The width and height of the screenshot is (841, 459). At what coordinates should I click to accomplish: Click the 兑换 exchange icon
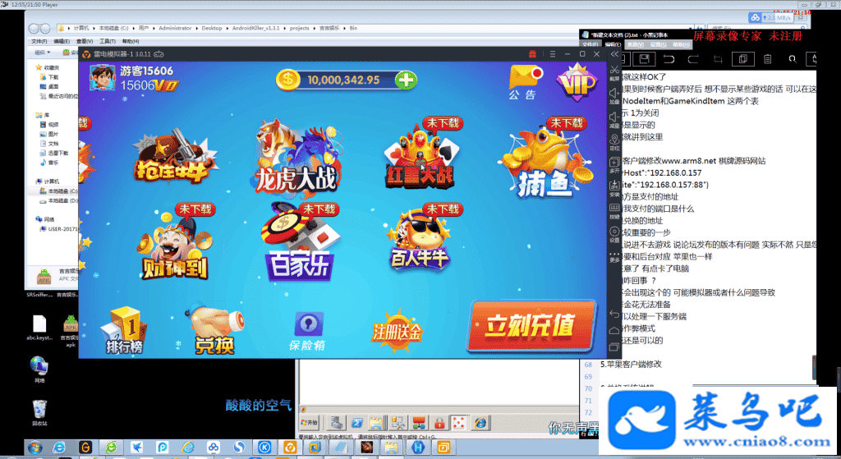point(214,331)
